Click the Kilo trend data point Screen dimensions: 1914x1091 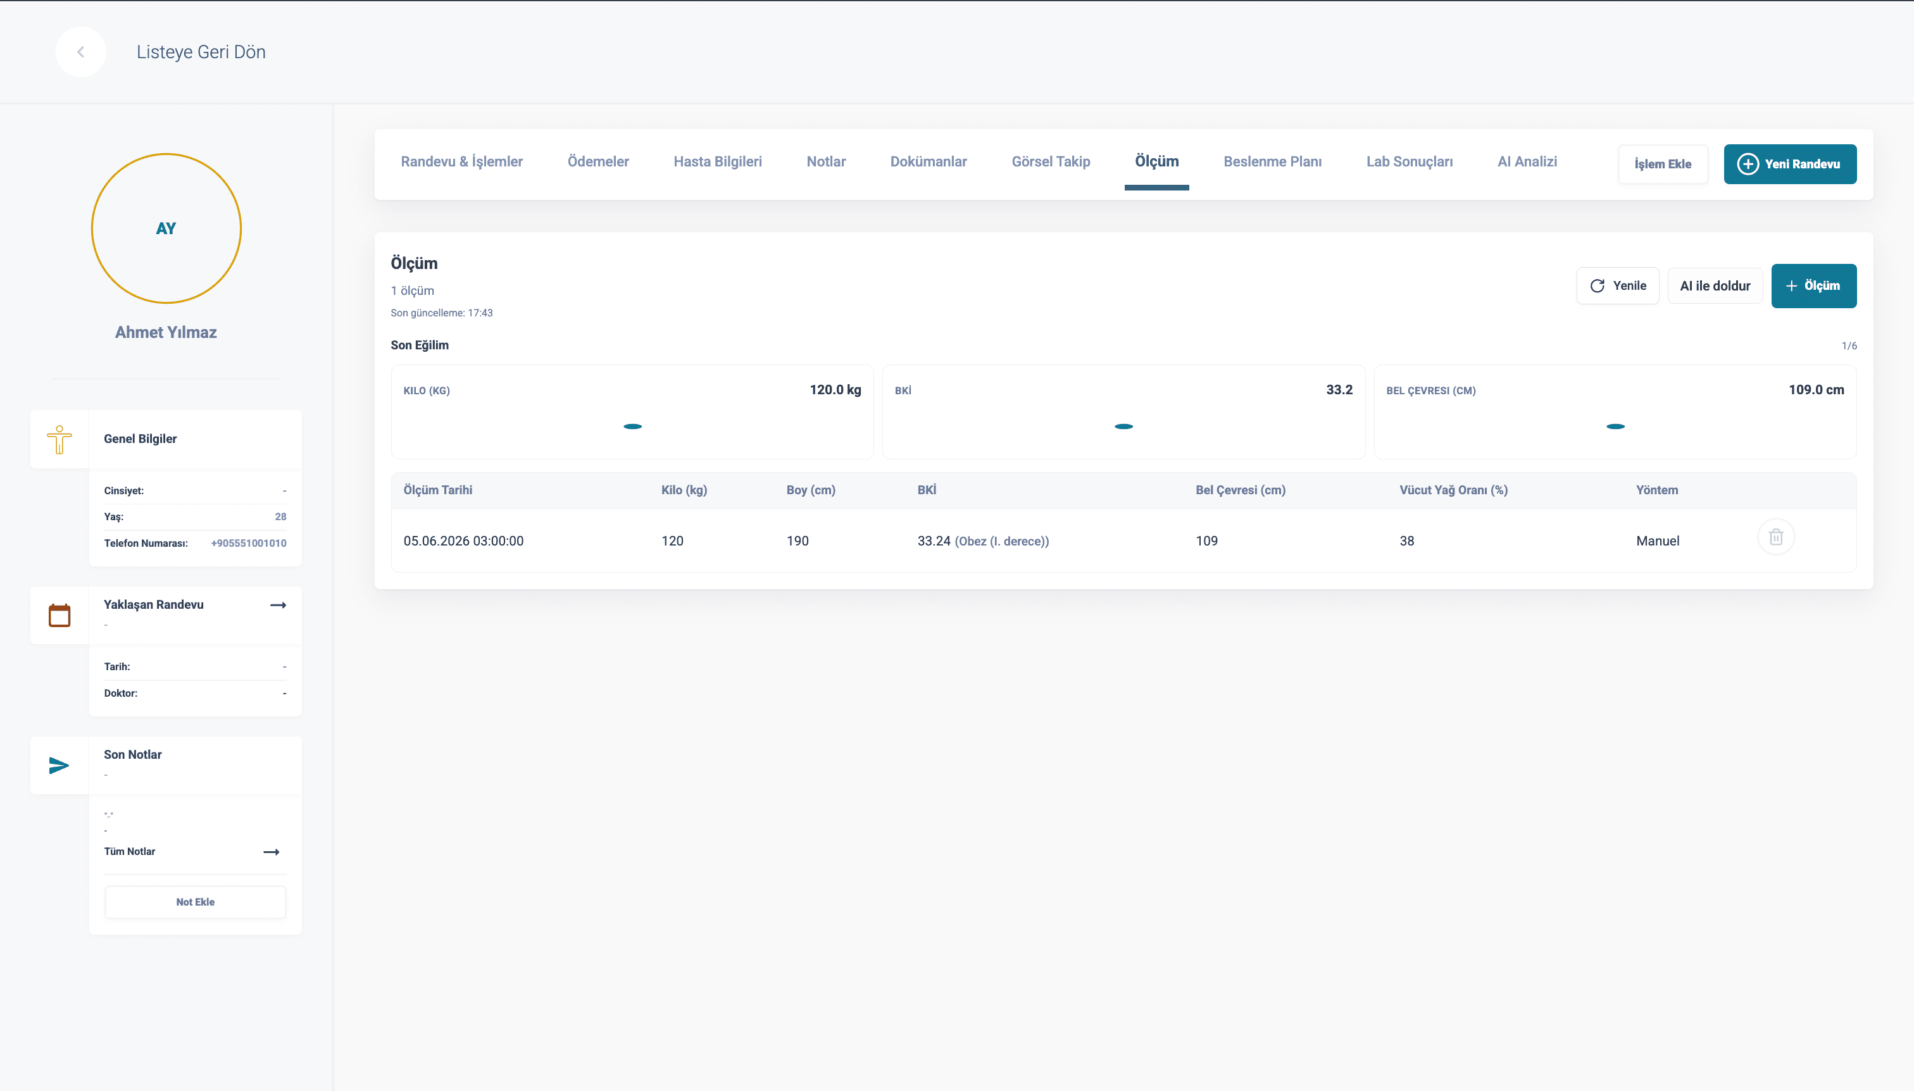pyautogui.click(x=632, y=427)
